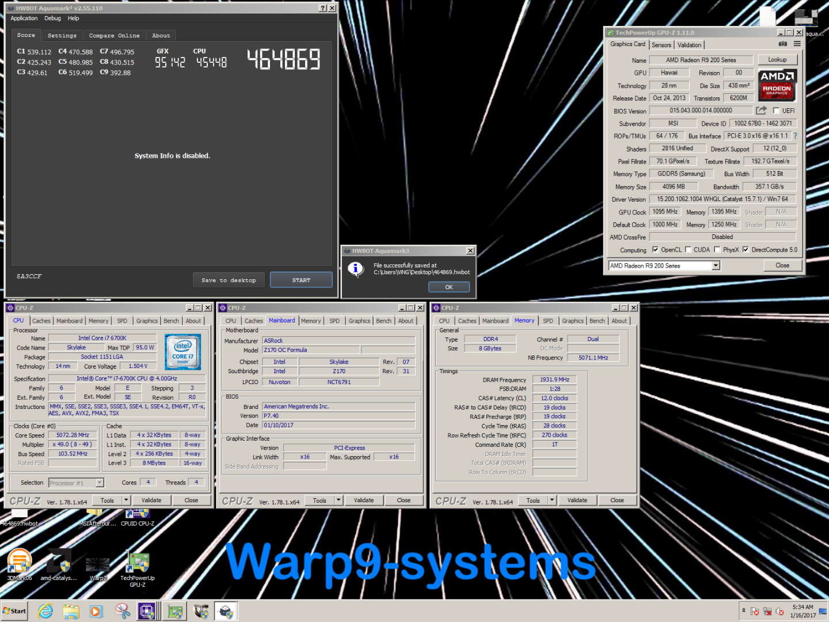This screenshot has height=622, width=829.
Task: Show hidden system tray icons arrow
Action: pos(743,610)
